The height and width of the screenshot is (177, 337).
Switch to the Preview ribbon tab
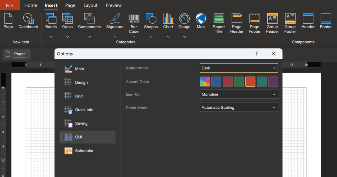[x=113, y=5]
